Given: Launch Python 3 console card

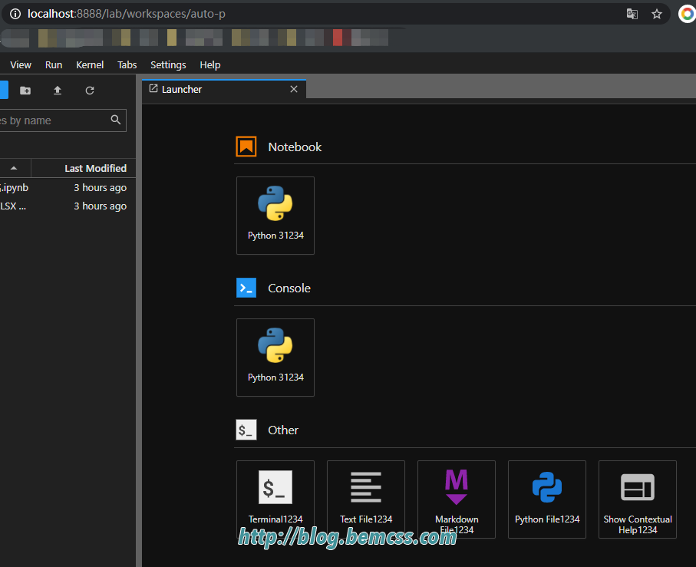Looking at the screenshot, I should click(275, 358).
